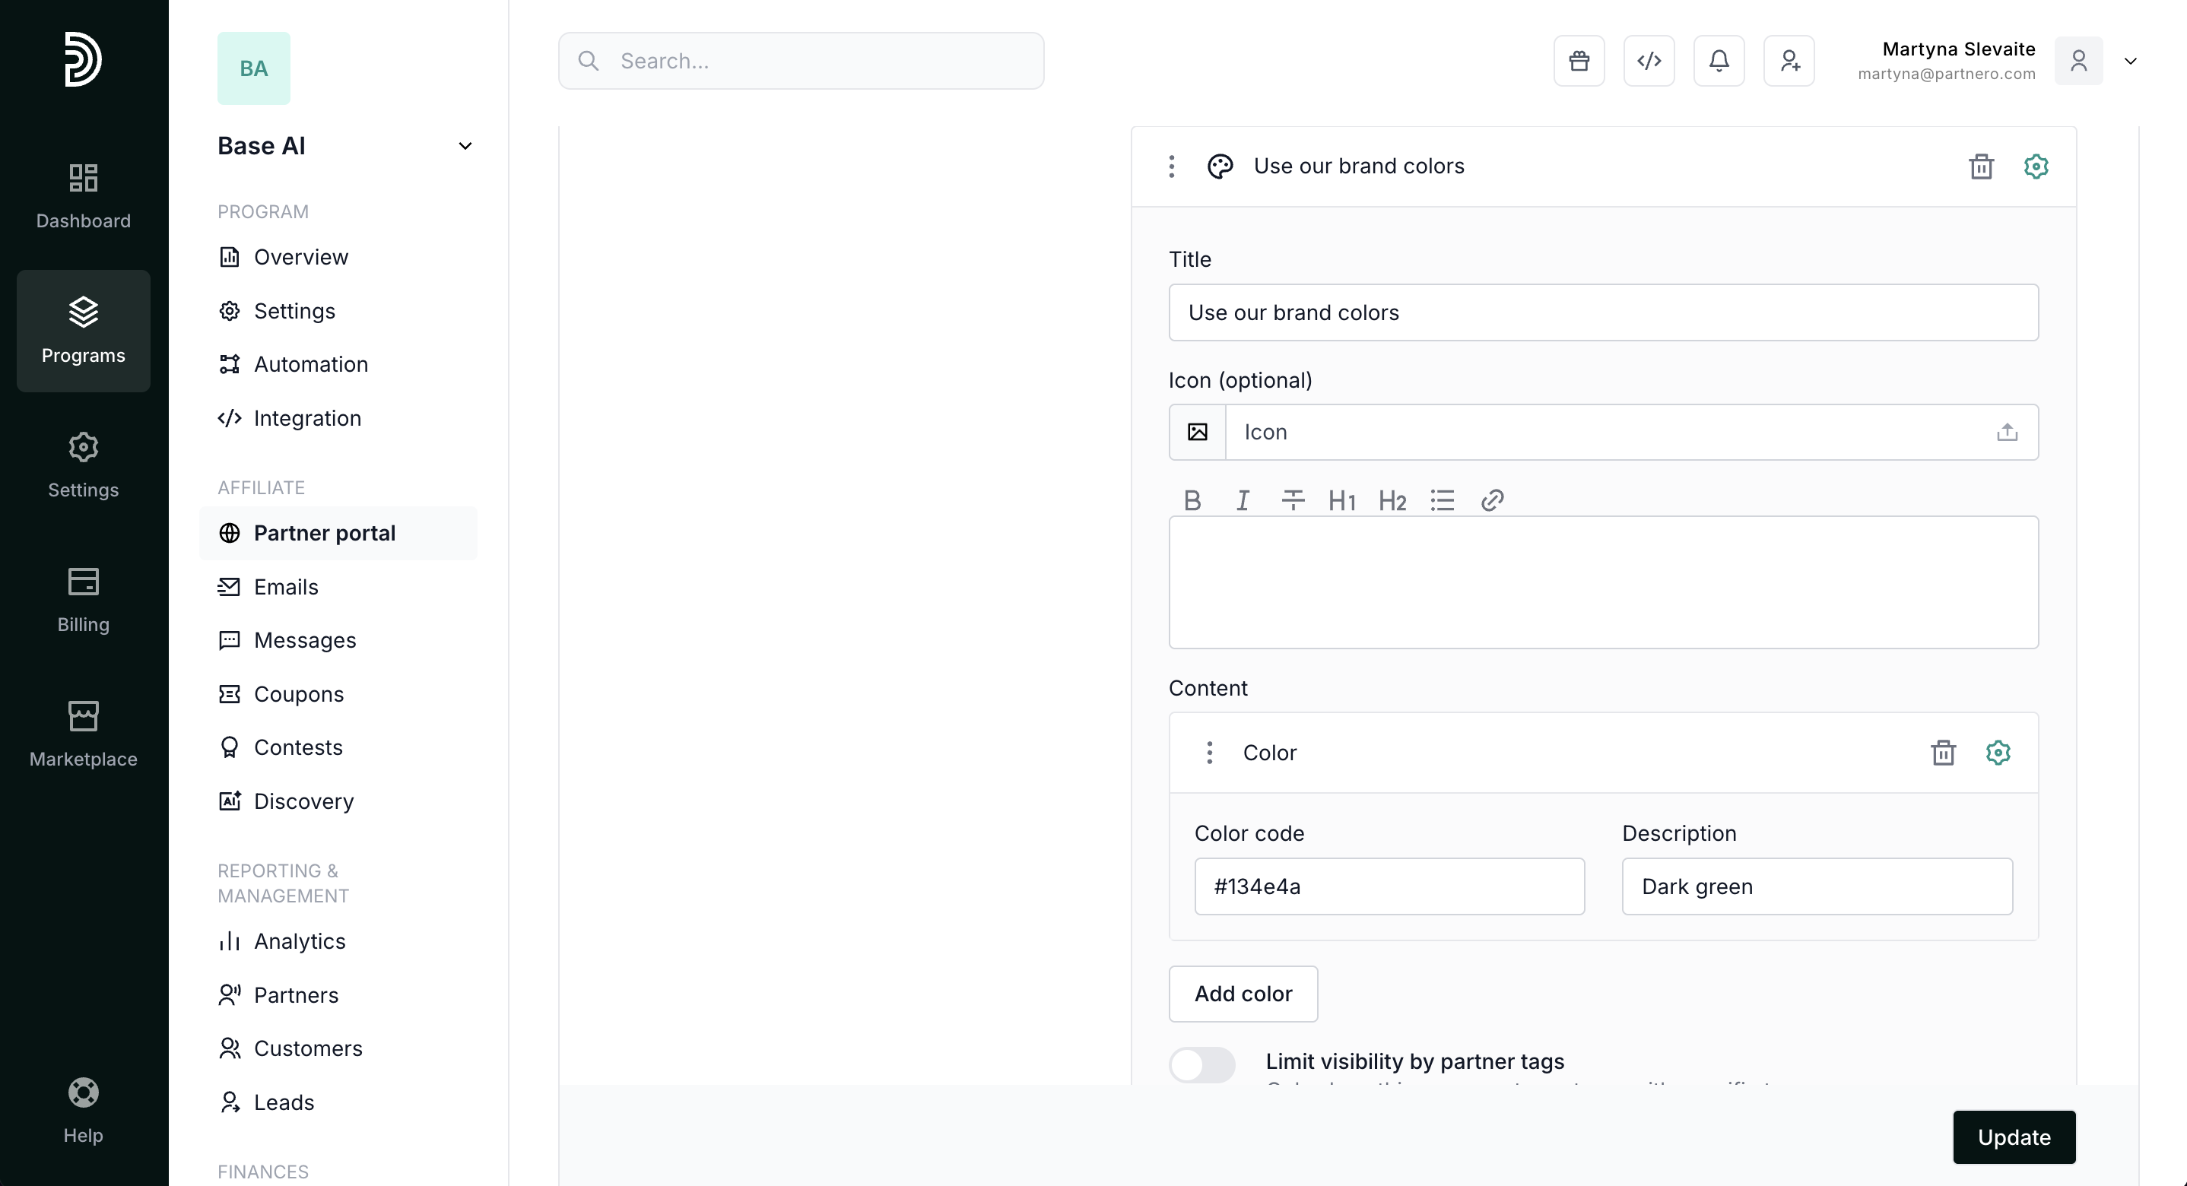Toggle italic text formatting

coord(1242,501)
